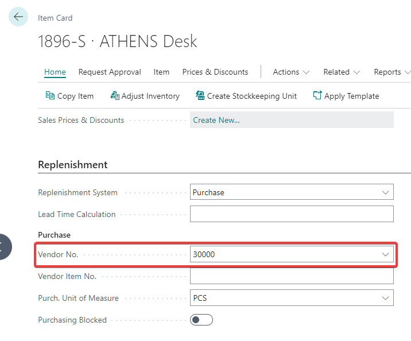The image size is (411, 341).
Task: Open the Reports menu
Action: 391,72
